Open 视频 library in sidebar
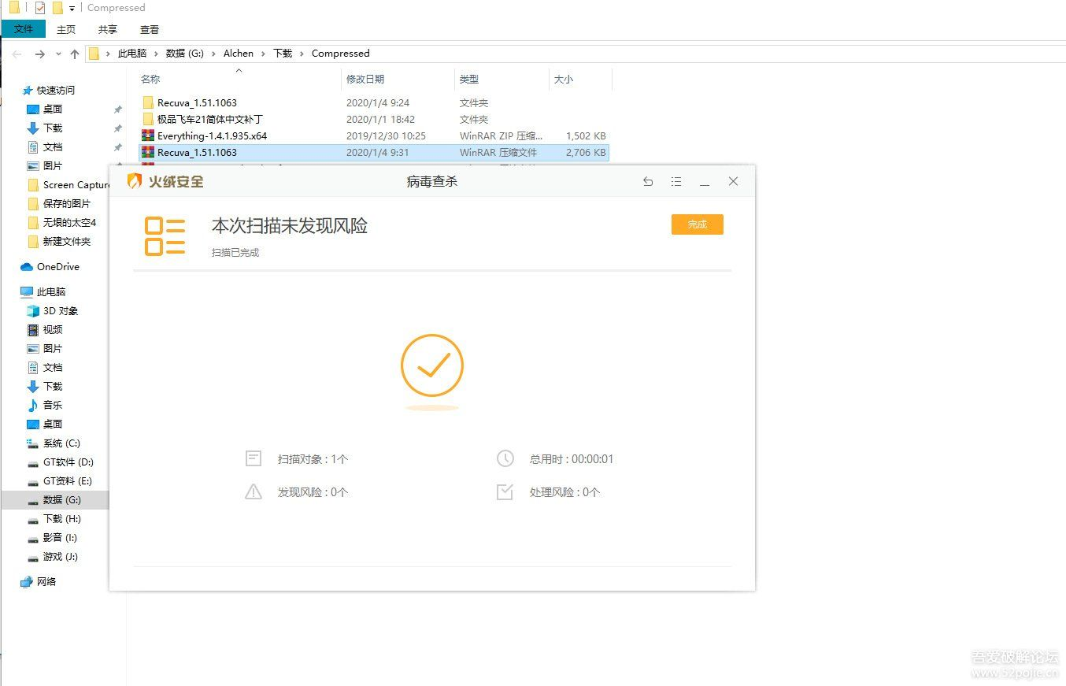 (x=45, y=330)
